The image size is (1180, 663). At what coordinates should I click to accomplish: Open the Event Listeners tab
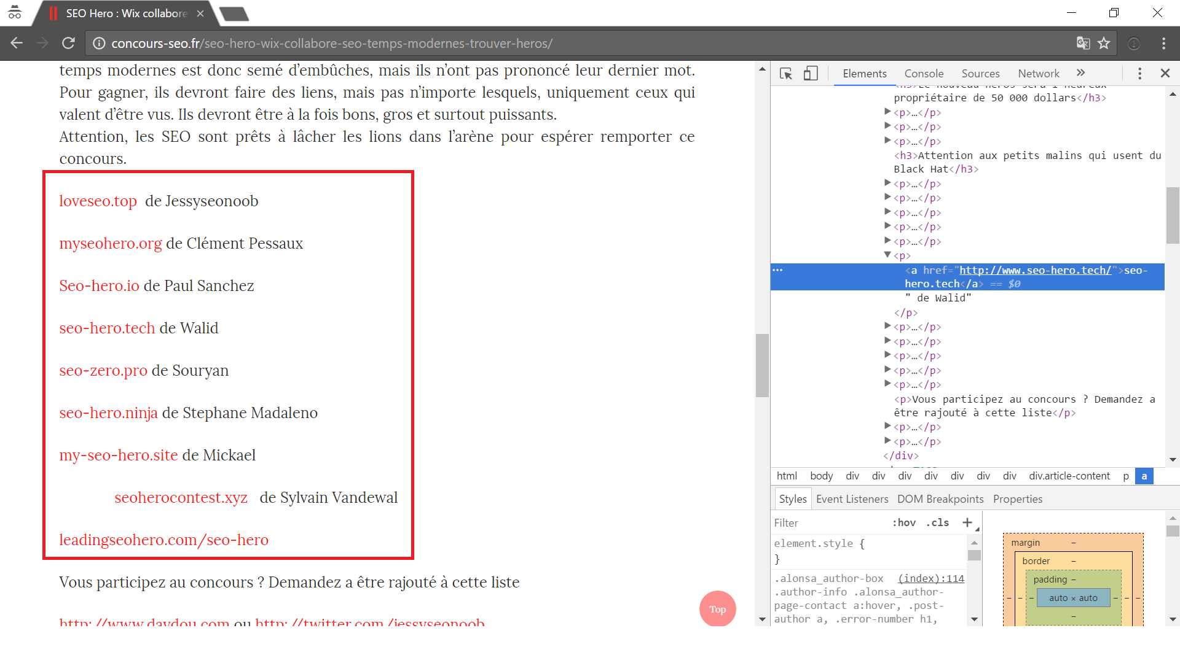coord(852,499)
